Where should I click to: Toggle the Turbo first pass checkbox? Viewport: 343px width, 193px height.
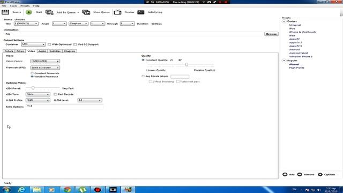point(177,81)
